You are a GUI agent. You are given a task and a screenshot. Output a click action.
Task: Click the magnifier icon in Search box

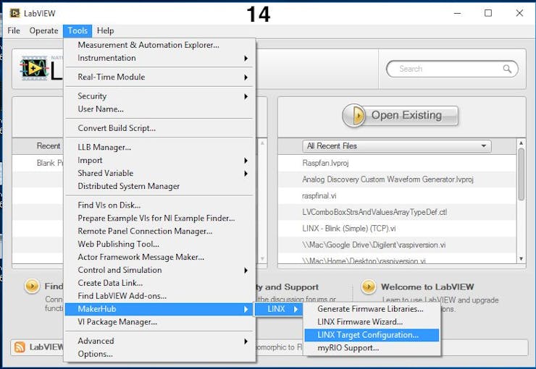507,69
